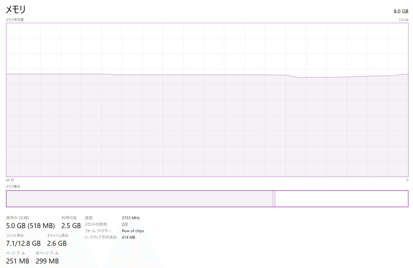The height and width of the screenshot is (268, 413).
Task: Click the 速度: label
Action: pyautogui.click(x=89, y=218)
